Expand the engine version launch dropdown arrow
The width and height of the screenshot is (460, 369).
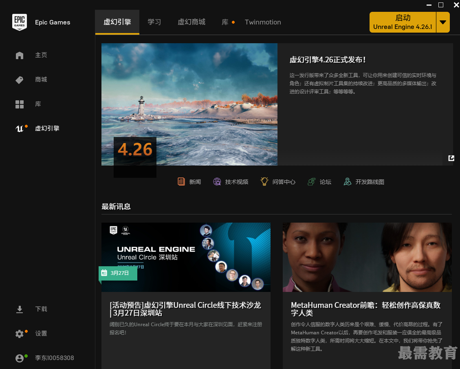(443, 22)
